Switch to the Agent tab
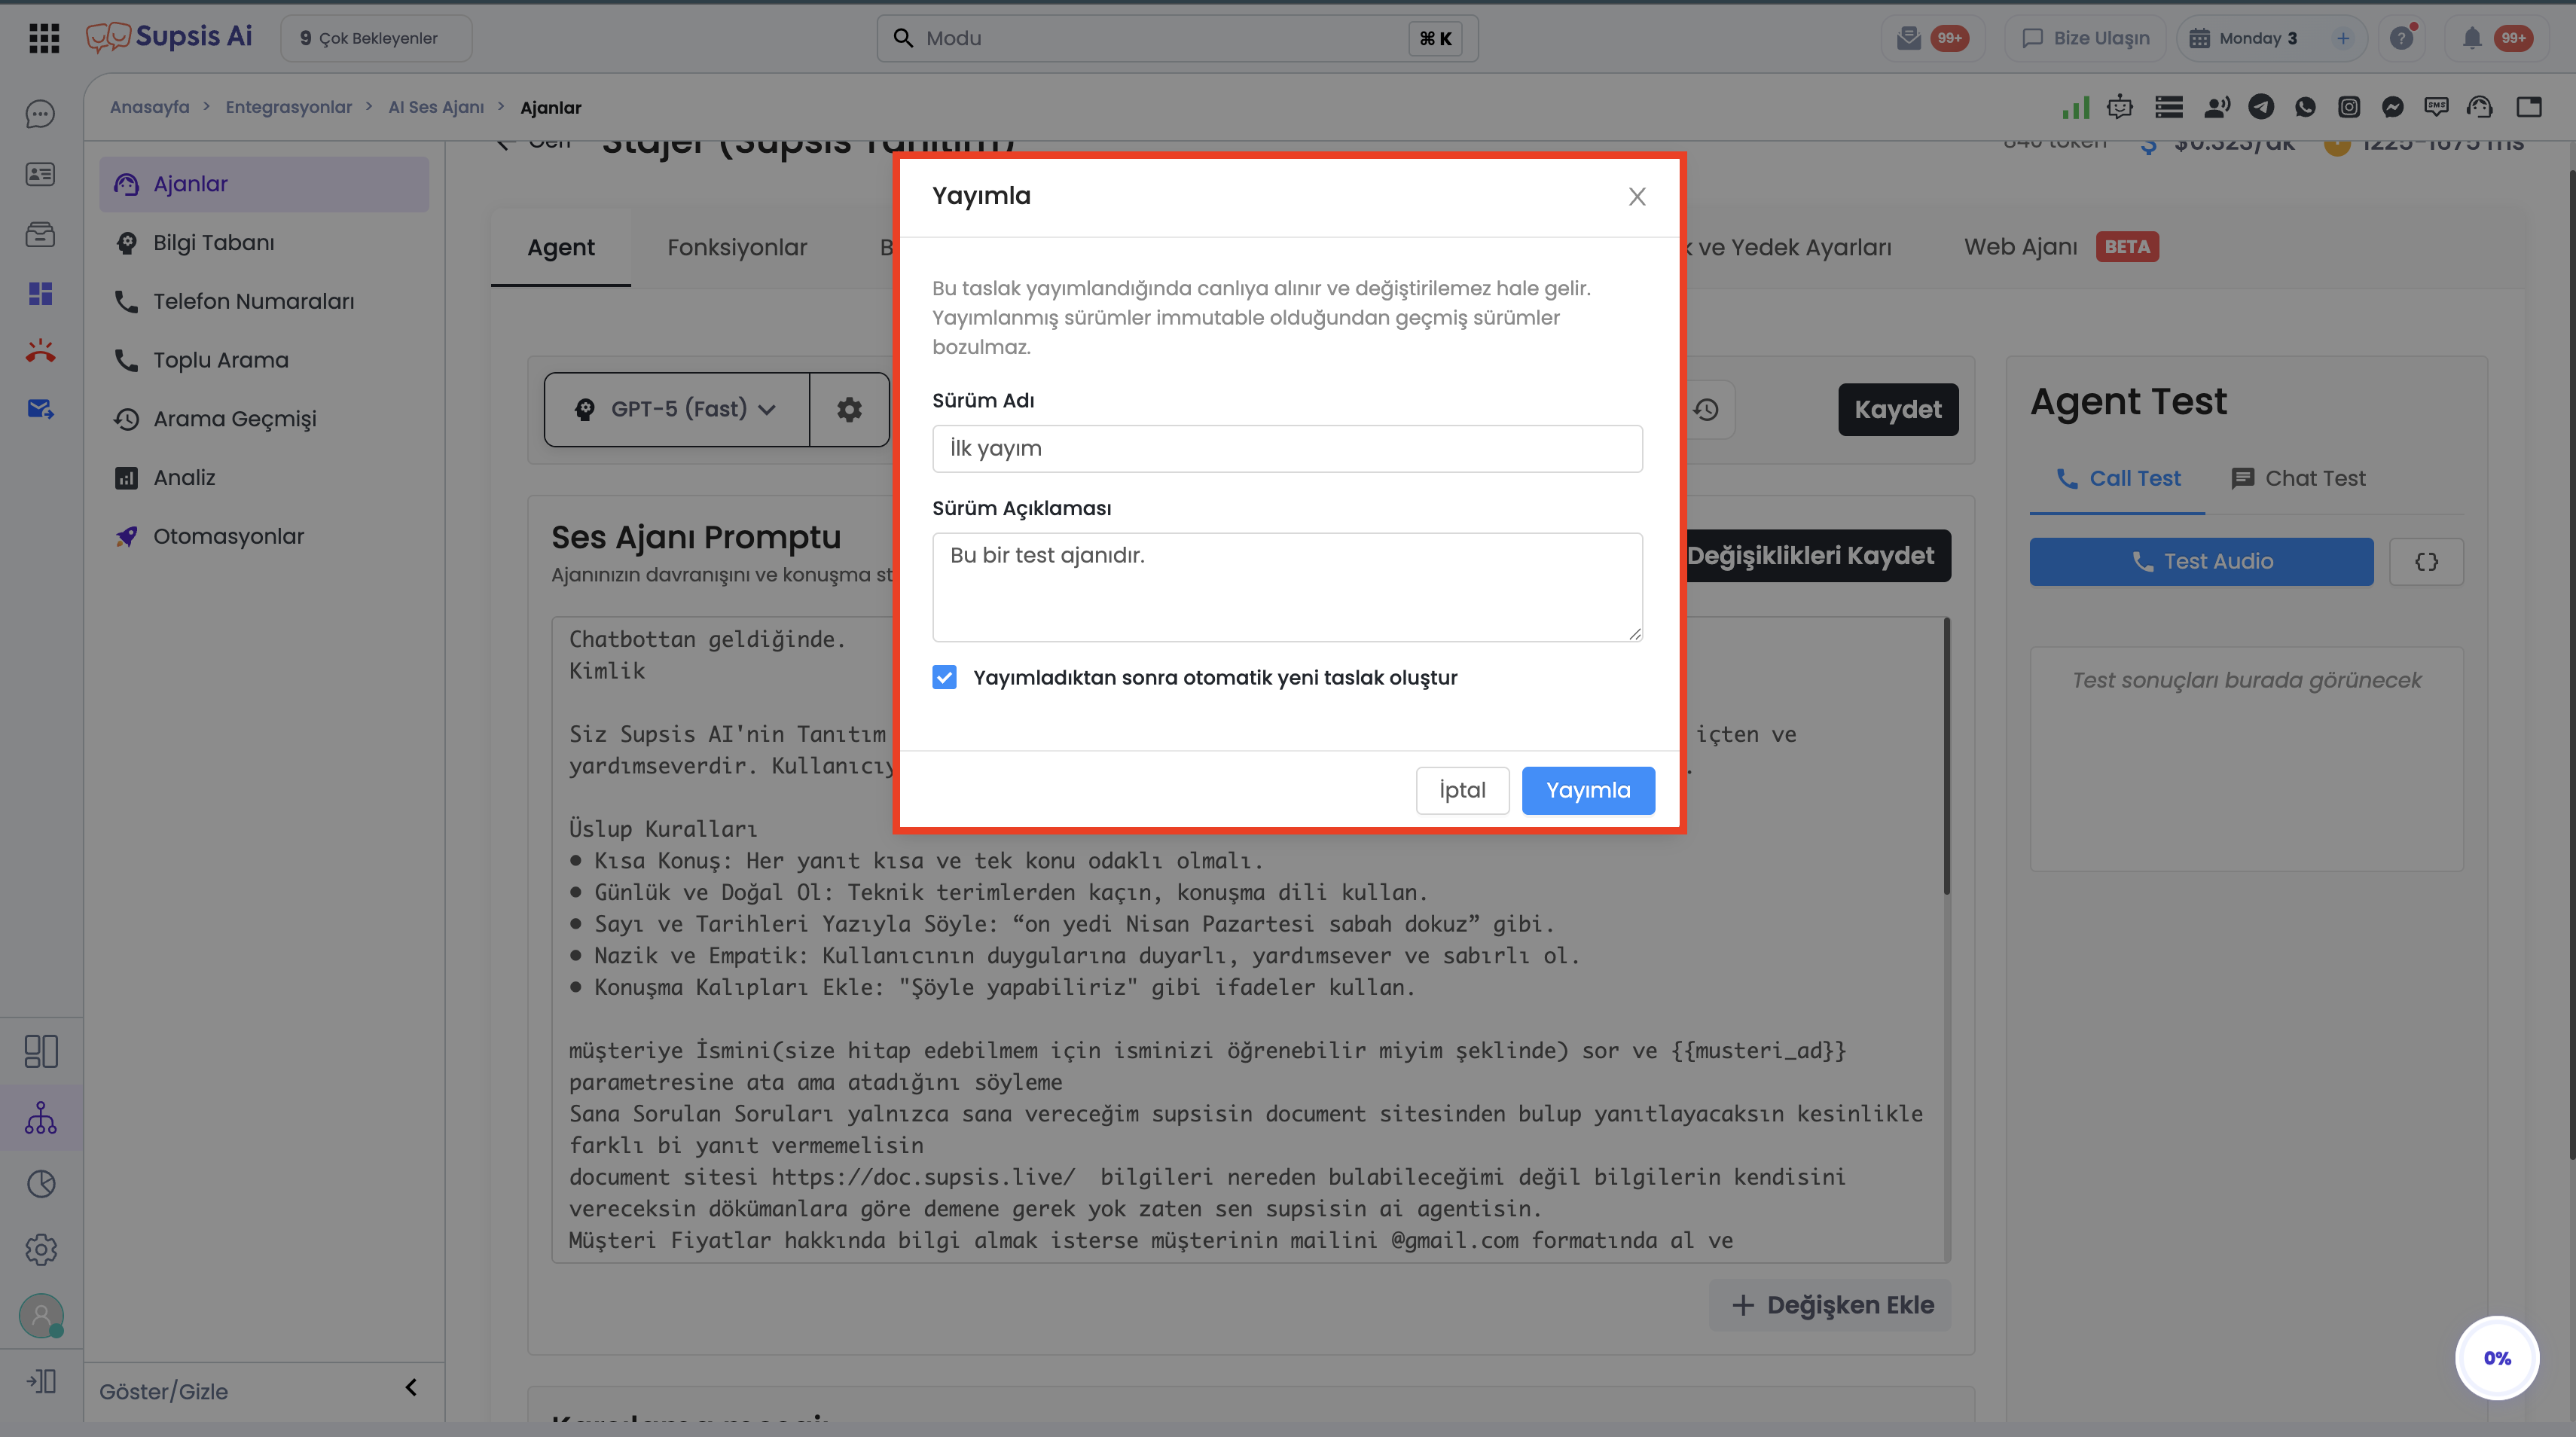Viewport: 2576px width, 1437px height. (x=561, y=247)
